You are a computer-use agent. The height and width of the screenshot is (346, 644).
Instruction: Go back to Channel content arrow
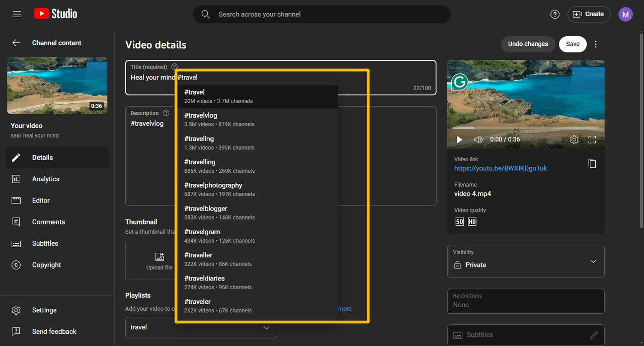coord(16,43)
